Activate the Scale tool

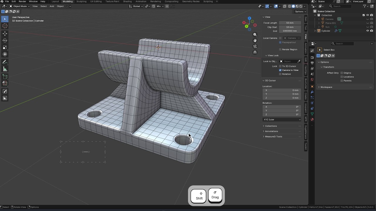[x=5, y=47]
